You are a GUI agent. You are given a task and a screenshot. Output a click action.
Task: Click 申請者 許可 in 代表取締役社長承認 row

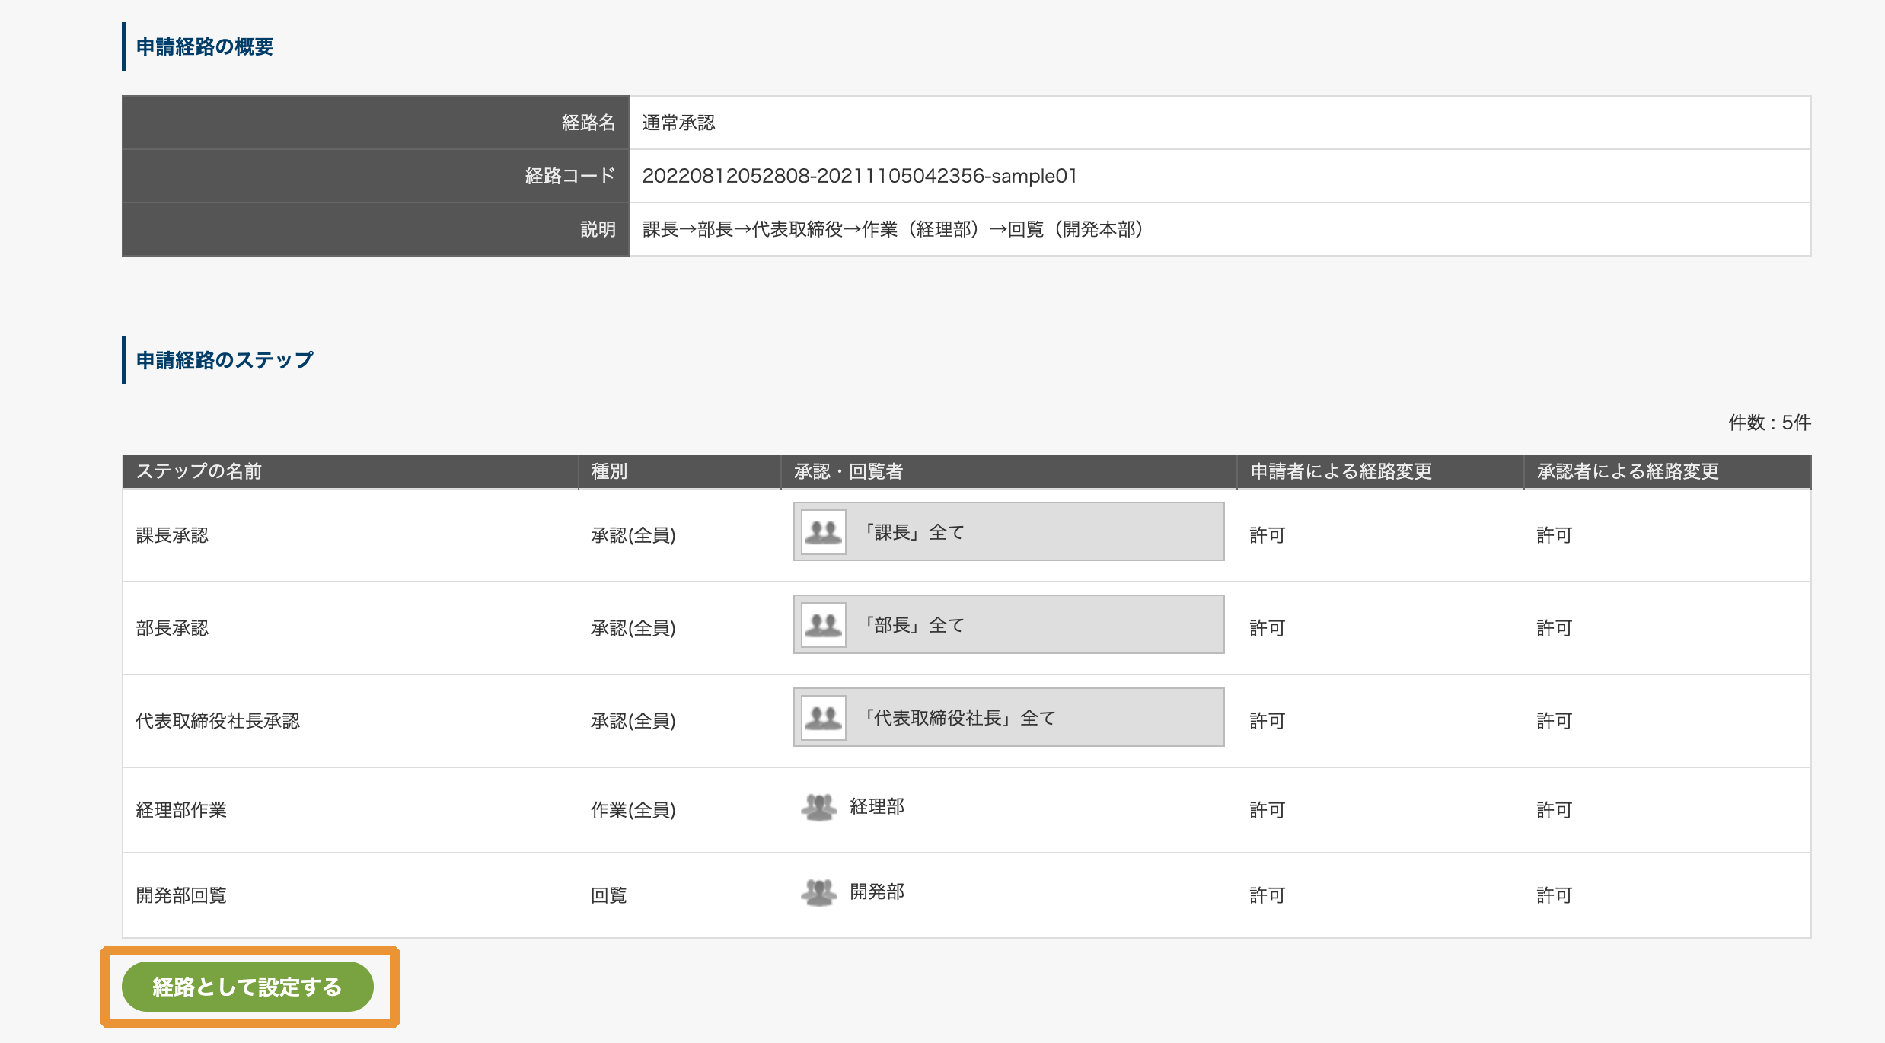(1268, 721)
